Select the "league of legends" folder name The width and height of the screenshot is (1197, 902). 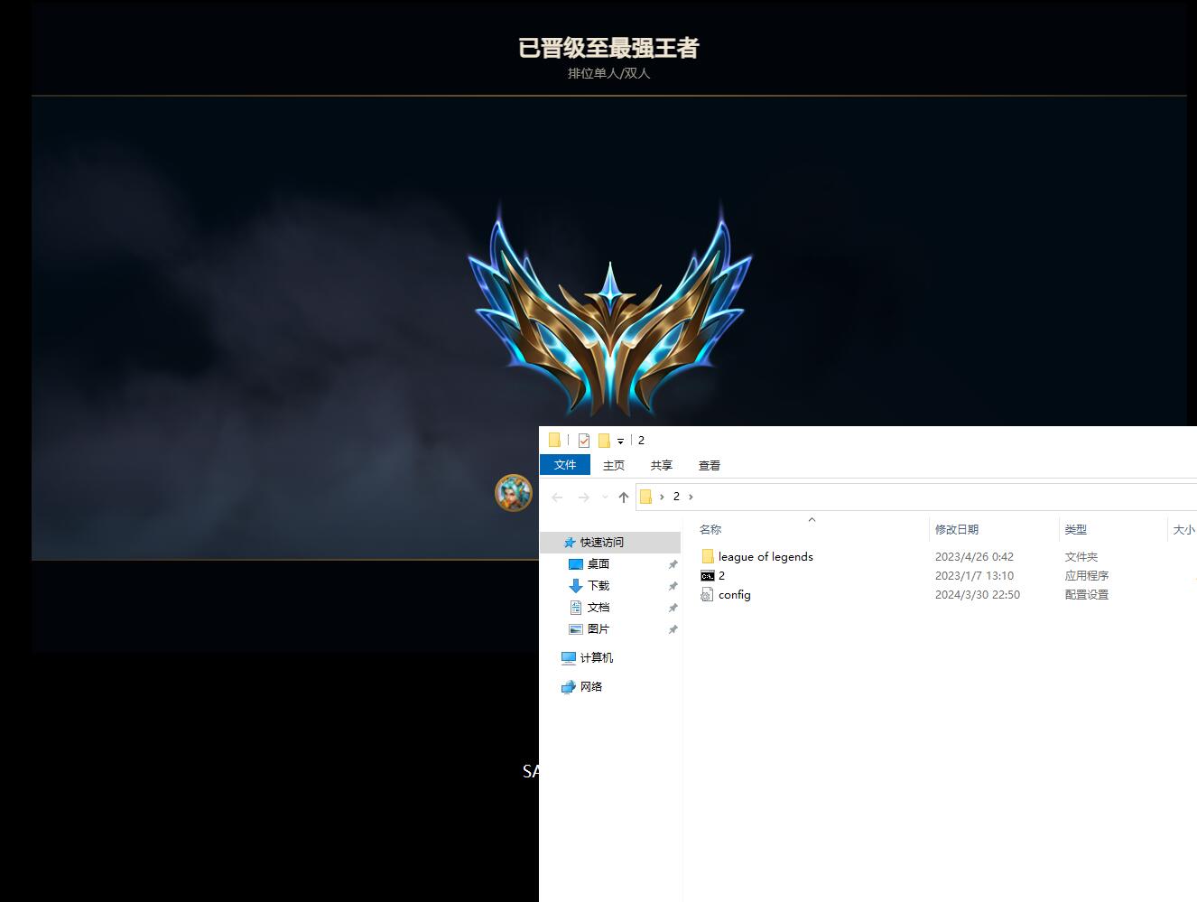(x=766, y=557)
